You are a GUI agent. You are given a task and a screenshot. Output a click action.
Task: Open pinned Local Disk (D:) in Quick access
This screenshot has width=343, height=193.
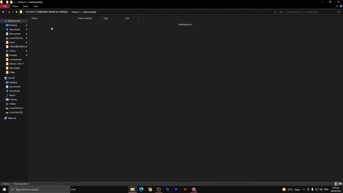tap(16, 38)
